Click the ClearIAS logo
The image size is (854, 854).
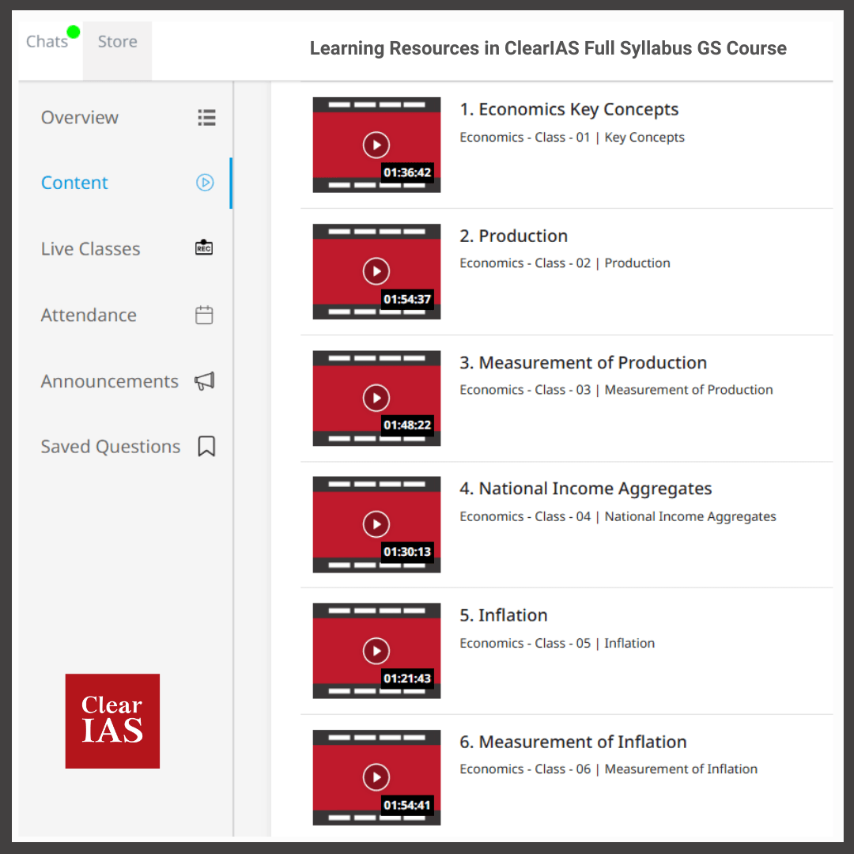coord(112,721)
